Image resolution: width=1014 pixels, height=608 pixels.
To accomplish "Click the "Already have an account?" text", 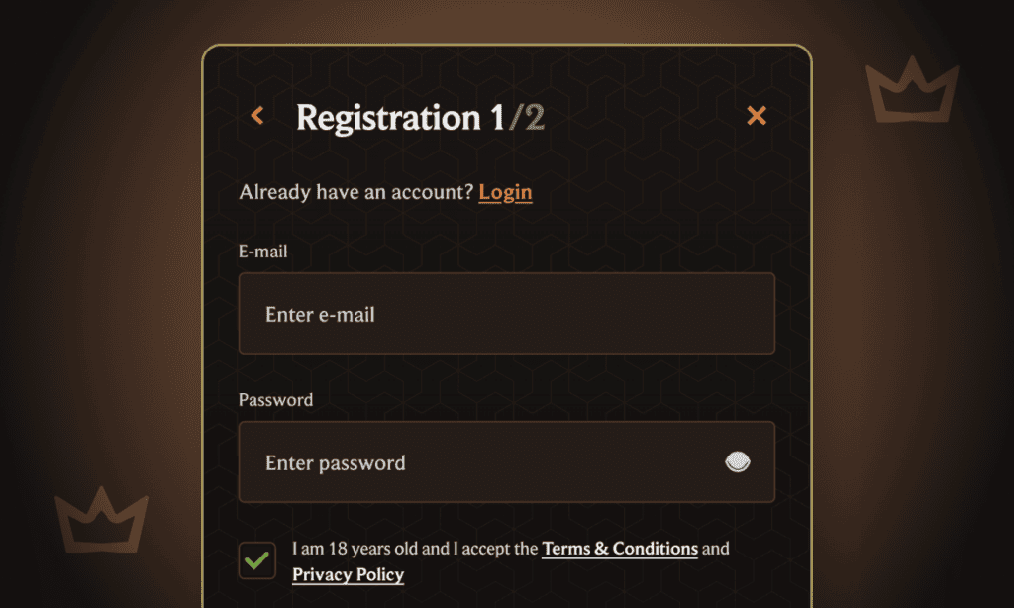I will click(356, 192).
